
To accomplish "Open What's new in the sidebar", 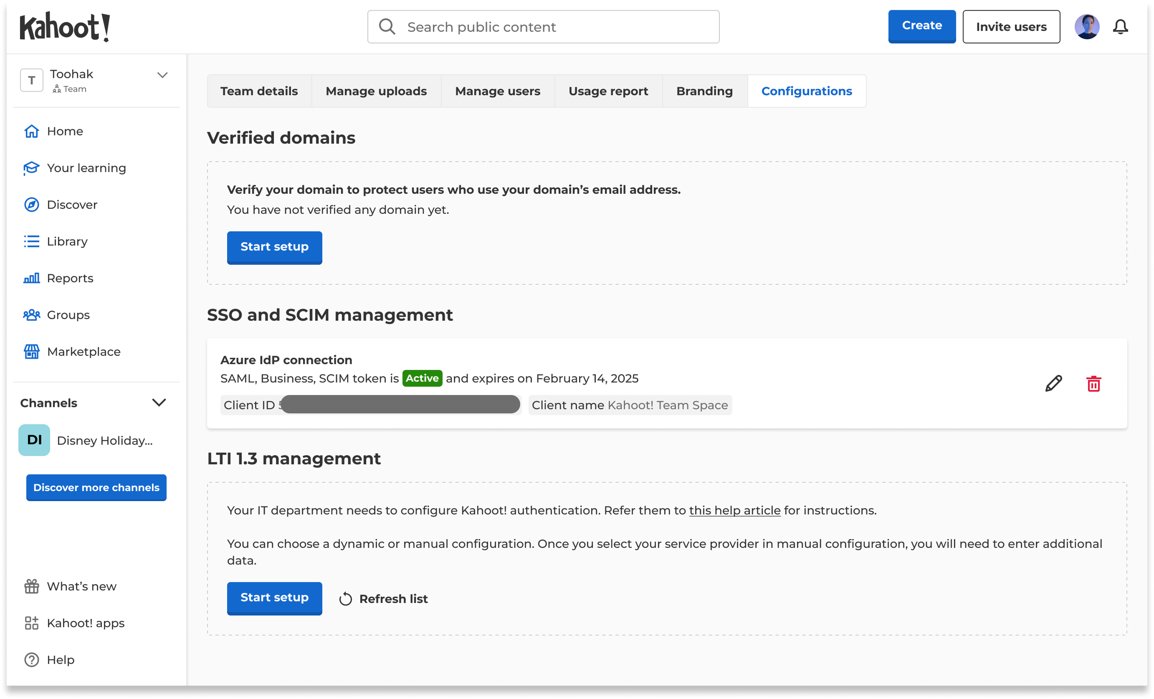I will pyautogui.click(x=81, y=586).
